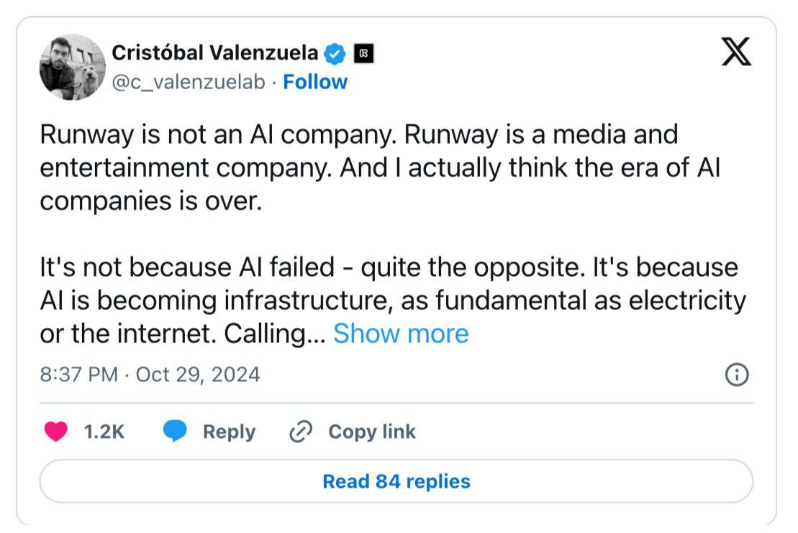Click the Reply text label
Image resolution: width=798 pixels, height=533 pixels.
(x=229, y=432)
